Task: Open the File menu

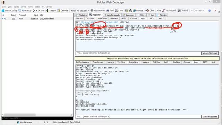Action: [4, 7]
